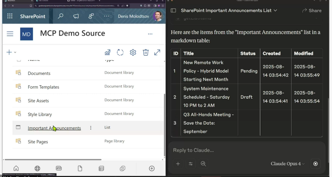
Task: Open the Important Announcements list
Action: click(x=54, y=128)
